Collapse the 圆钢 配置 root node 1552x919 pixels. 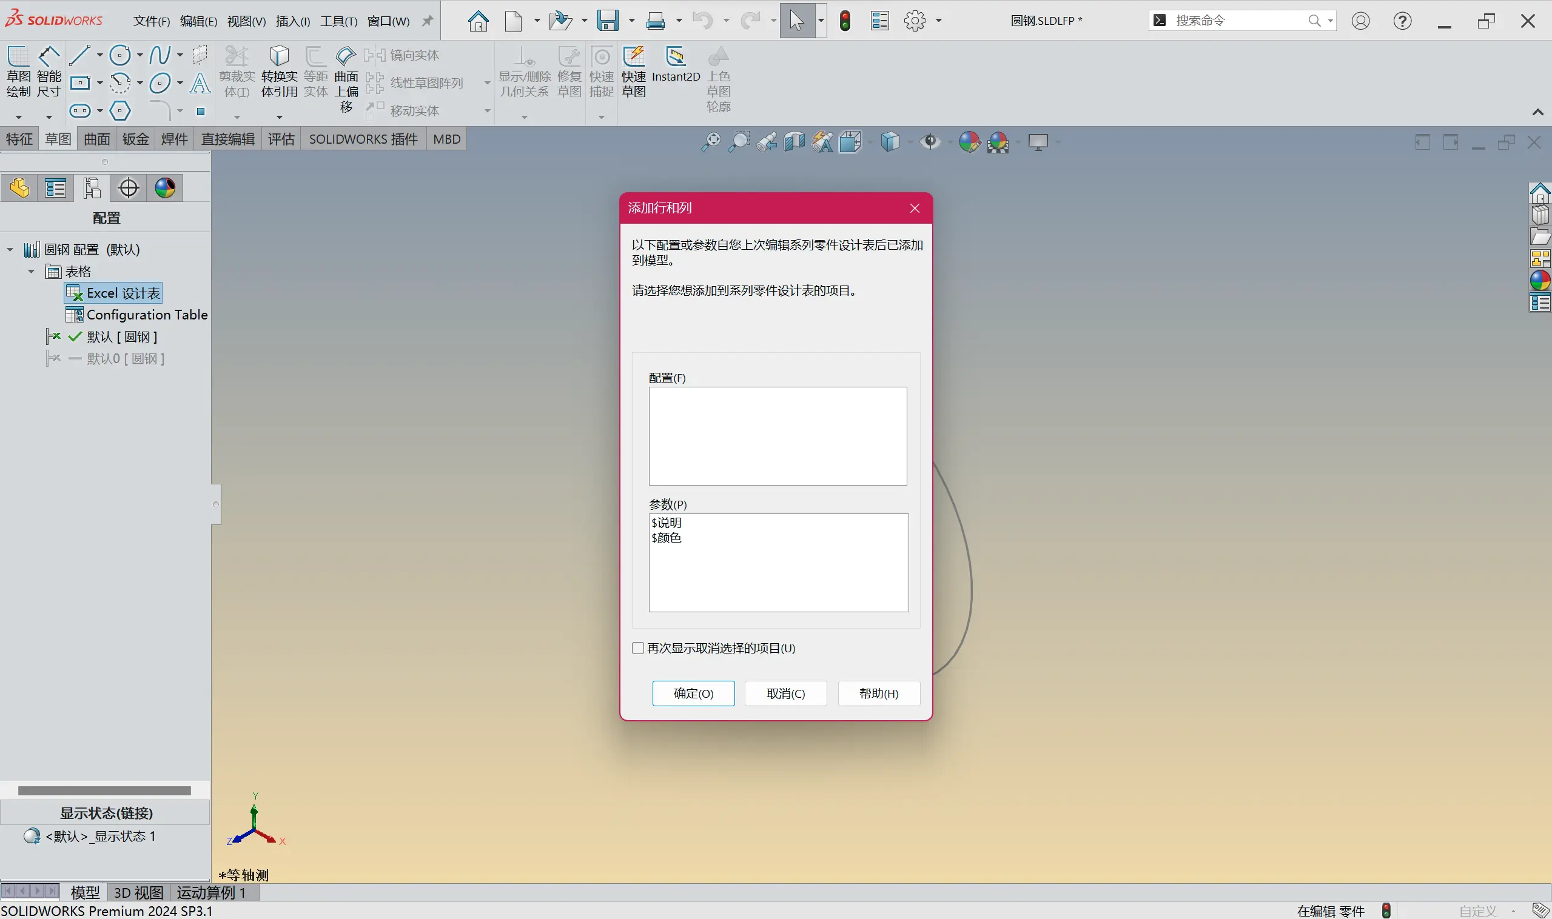10,250
